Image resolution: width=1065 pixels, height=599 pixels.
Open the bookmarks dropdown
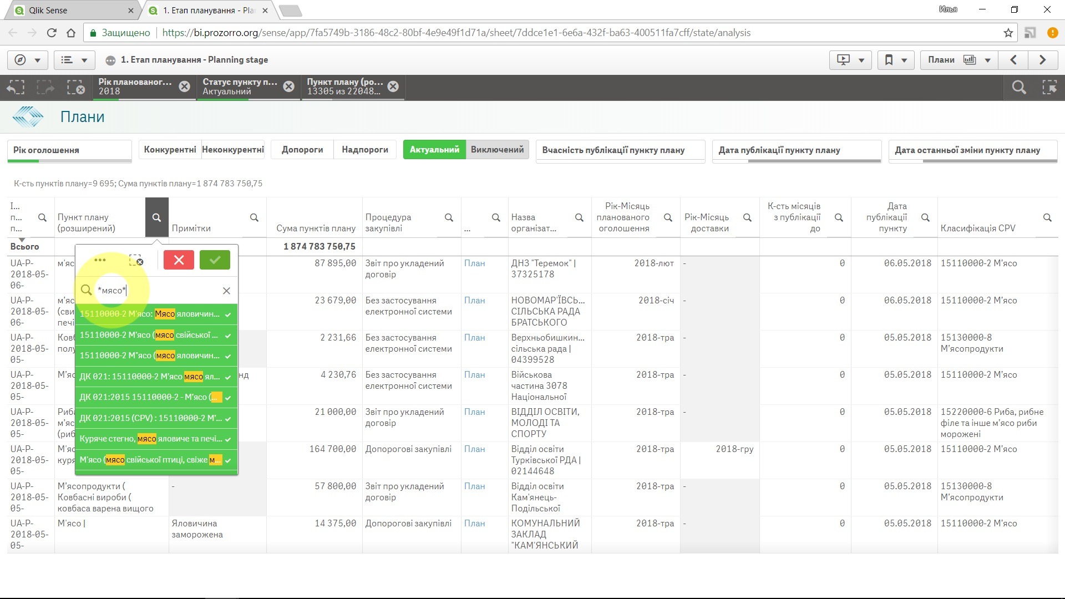tap(895, 60)
